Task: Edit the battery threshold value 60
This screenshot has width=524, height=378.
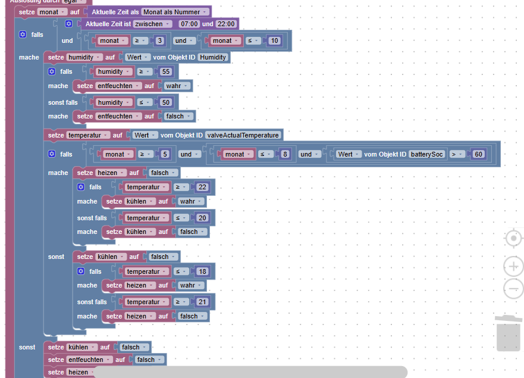Action: coord(479,154)
